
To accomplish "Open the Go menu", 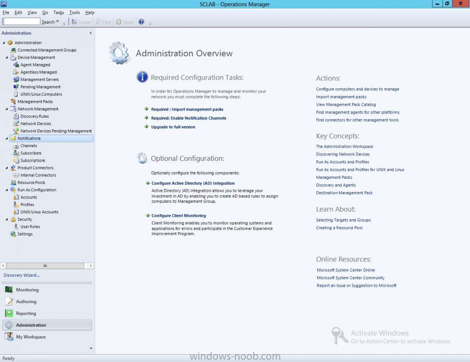I will pyautogui.click(x=45, y=13).
